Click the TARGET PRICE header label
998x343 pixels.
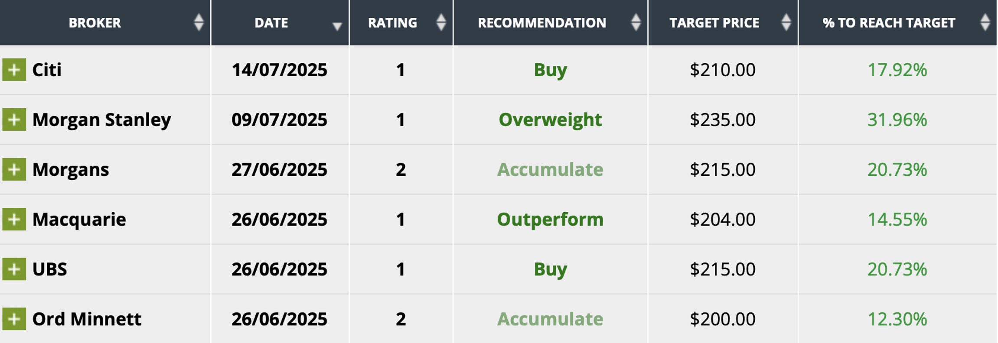(714, 23)
